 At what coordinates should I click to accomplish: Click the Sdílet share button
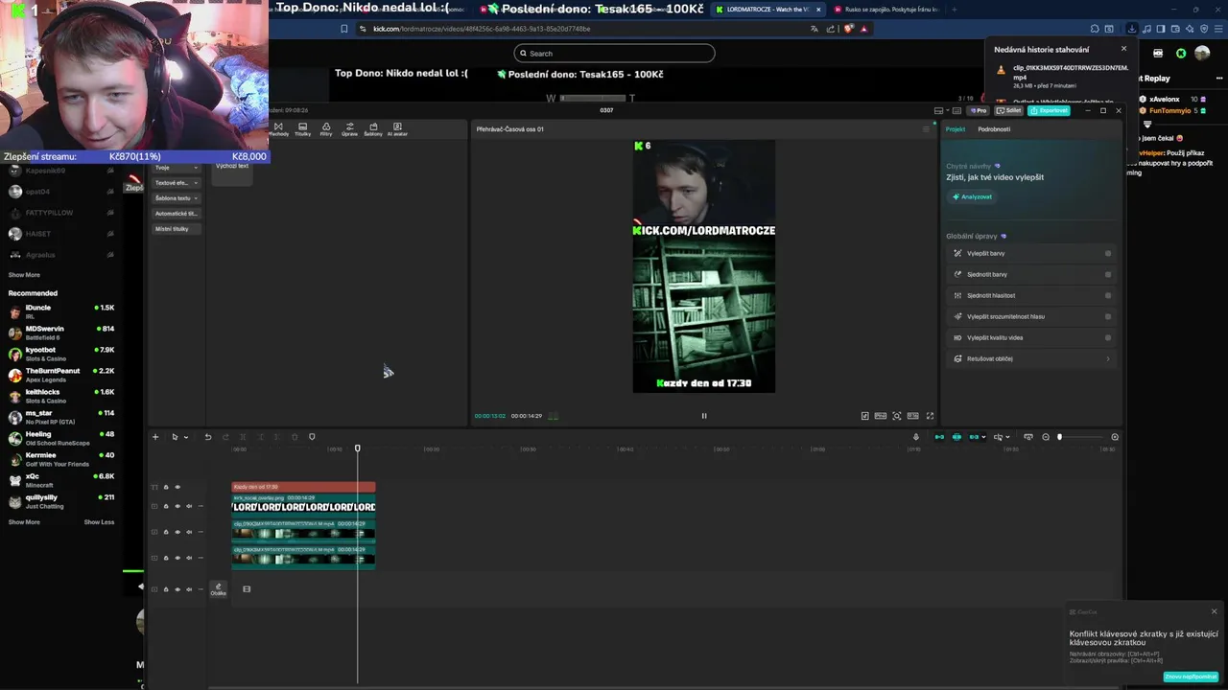click(x=1009, y=110)
